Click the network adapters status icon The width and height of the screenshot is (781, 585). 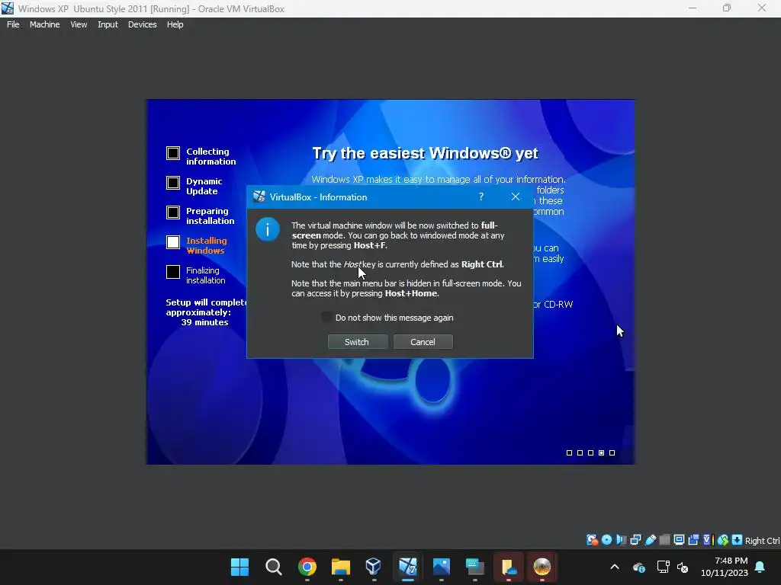[x=635, y=540]
